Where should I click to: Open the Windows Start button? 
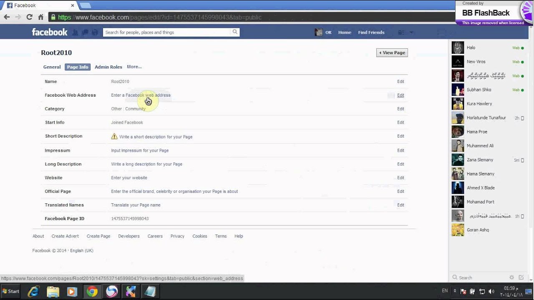click(11, 291)
